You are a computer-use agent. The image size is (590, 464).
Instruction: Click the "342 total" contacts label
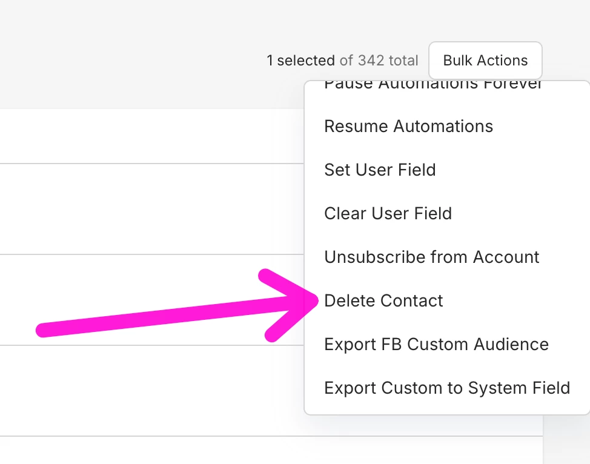click(x=388, y=61)
